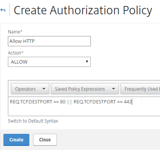Image resolution: width=160 pixels, height=150 pixels.
Task: Click the black arrow of the Action dropdown
Action: click(87, 62)
